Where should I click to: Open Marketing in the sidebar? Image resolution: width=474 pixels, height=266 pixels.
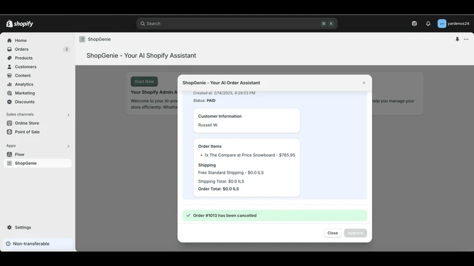coord(37,93)
